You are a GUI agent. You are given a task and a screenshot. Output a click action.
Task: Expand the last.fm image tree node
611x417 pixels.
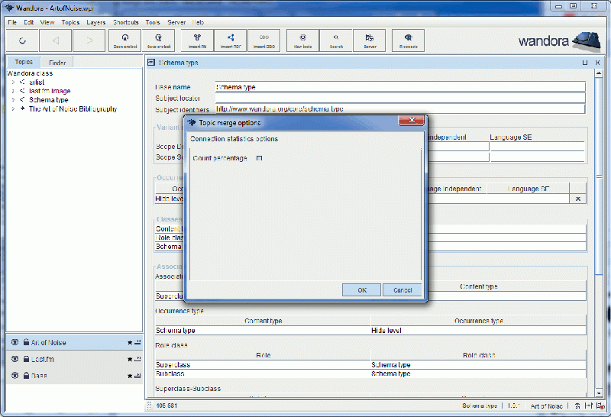point(13,91)
